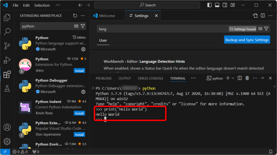Image resolution: width=277 pixels, height=155 pixels.
Task: Switch to the Welcome tab
Action: coord(107,16)
